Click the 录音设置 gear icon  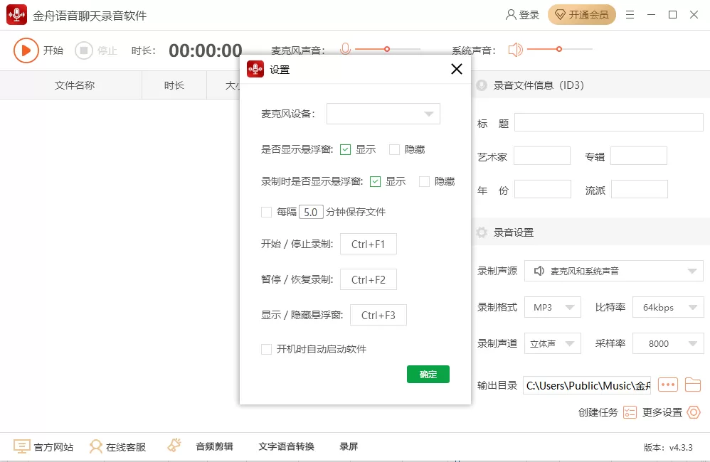(482, 232)
